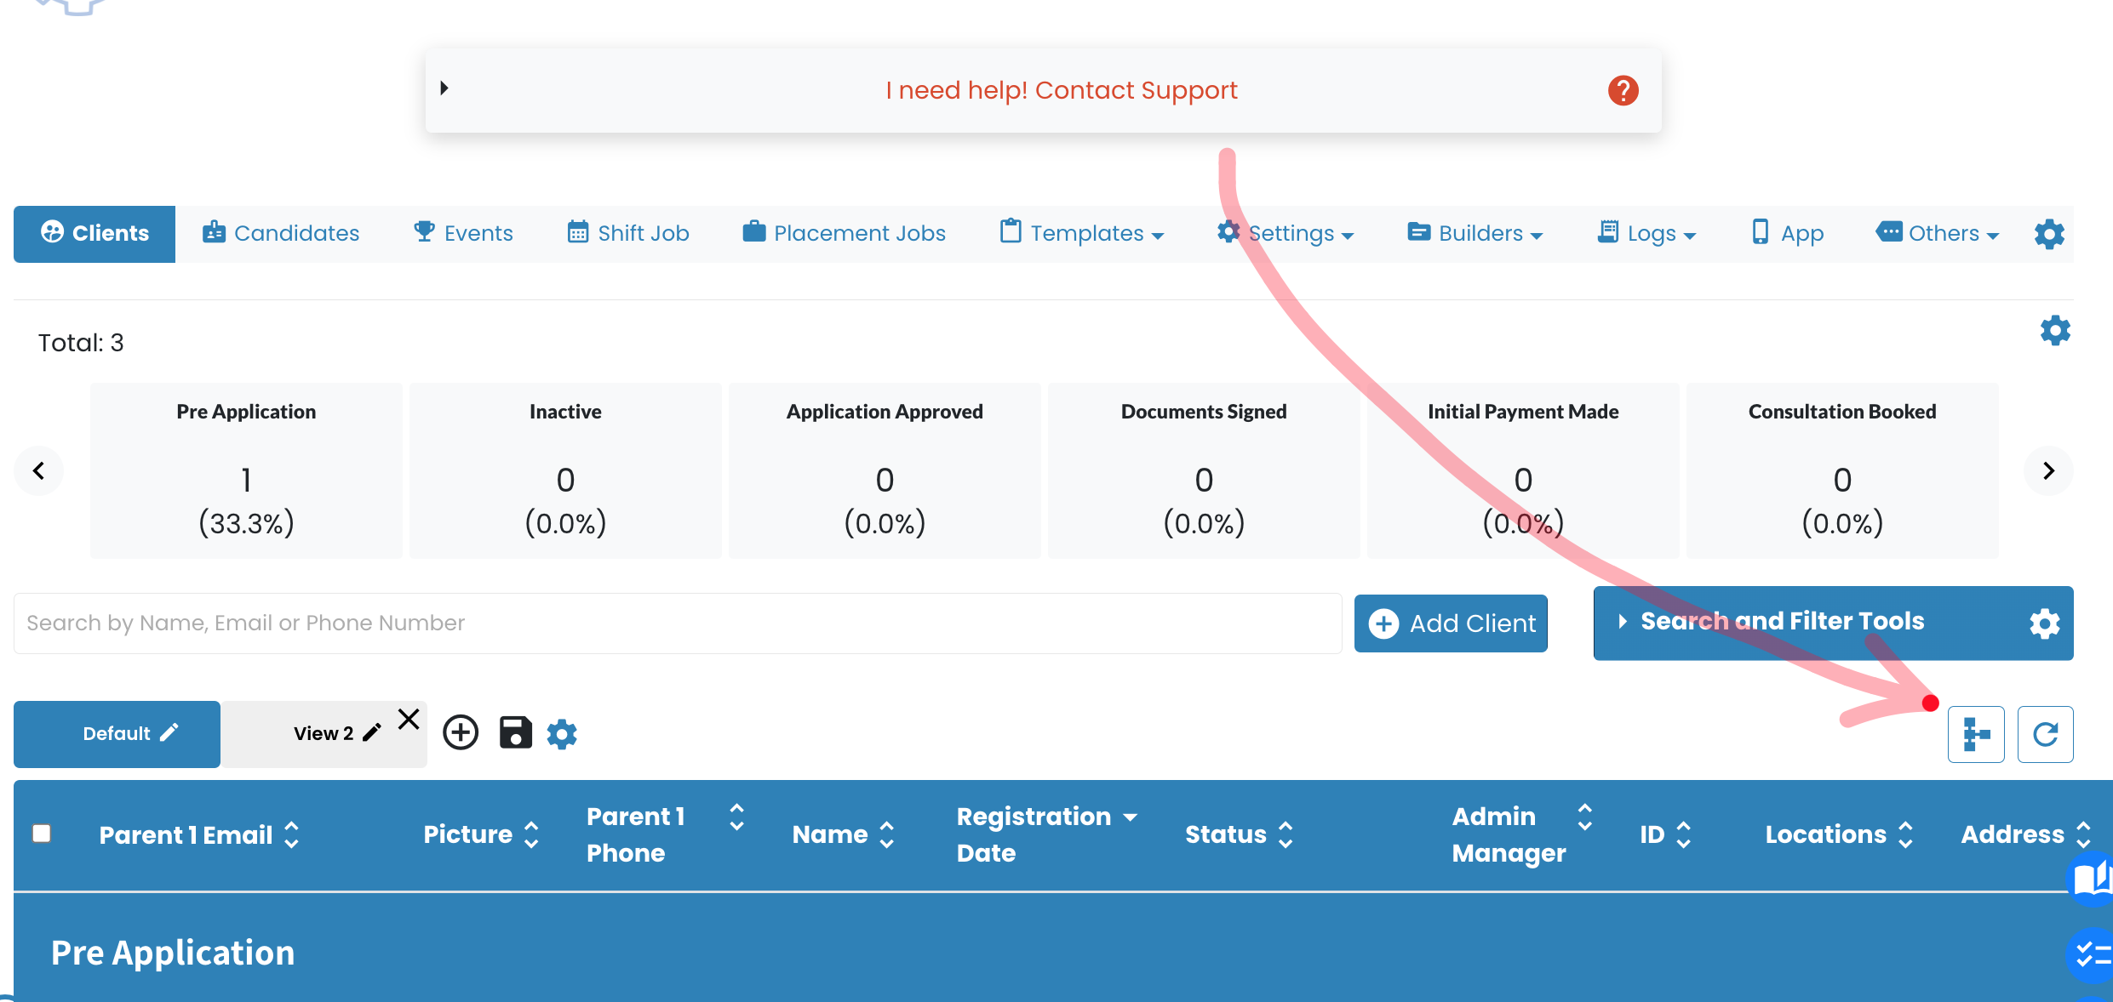This screenshot has height=1002, width=2113.
Task: Open view settings gear next to save
Action: point(562,733)
